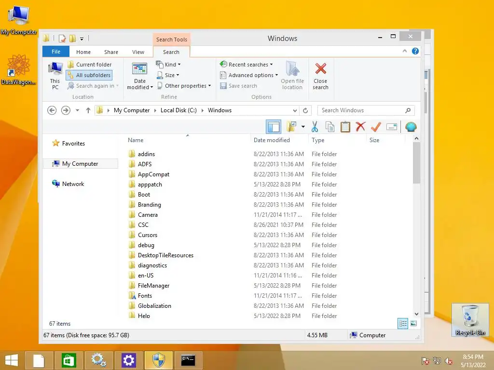Click the Rename toolbar icon
The width and height of the screenshot is (494, 370).
click(x=392, y=127)
